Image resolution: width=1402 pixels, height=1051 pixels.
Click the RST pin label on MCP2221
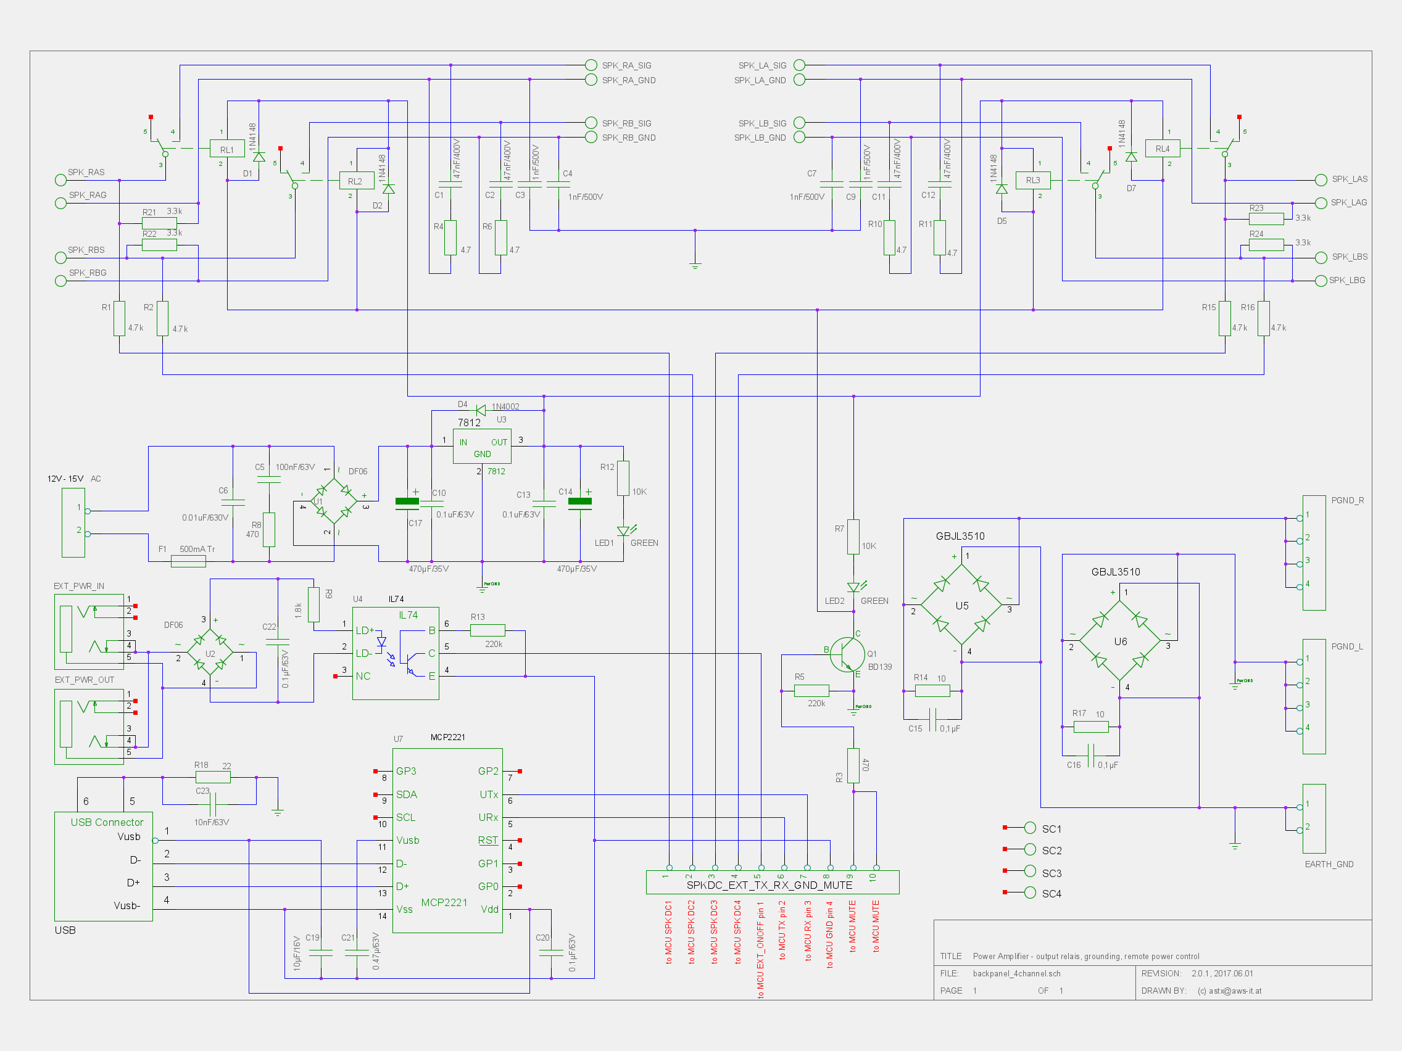pos(488,840)
